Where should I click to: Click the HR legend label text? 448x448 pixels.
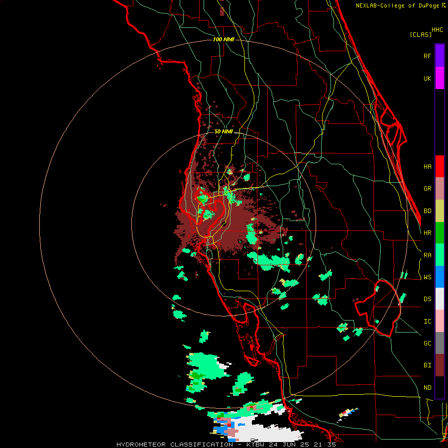click(x=428, y=233)
